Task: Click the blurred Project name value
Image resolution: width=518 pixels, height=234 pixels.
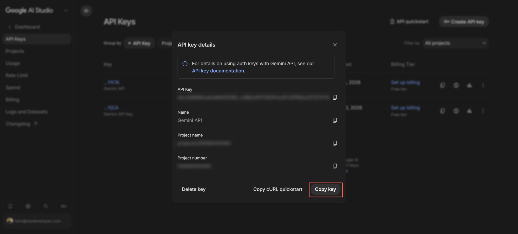Action: [x=204, y=144]
